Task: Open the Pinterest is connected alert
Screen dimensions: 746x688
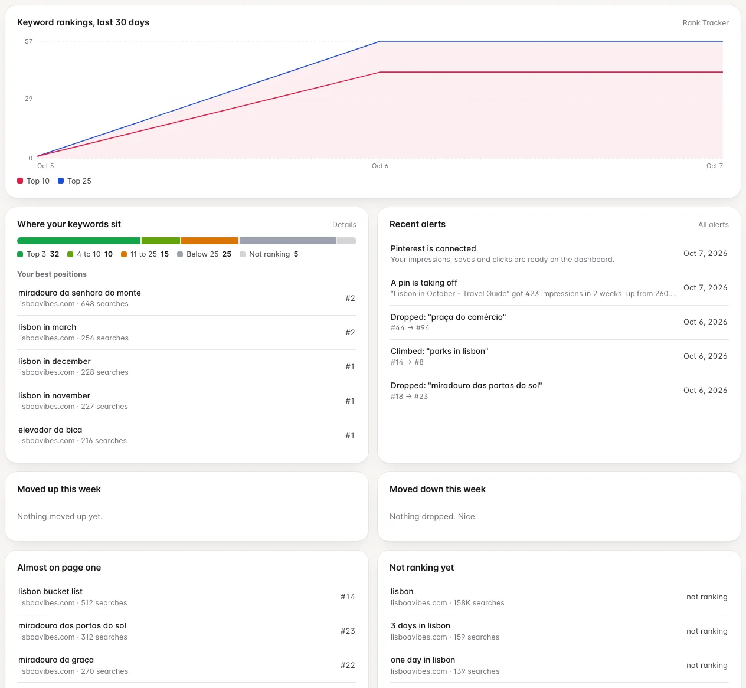Action: click(559, 254)
